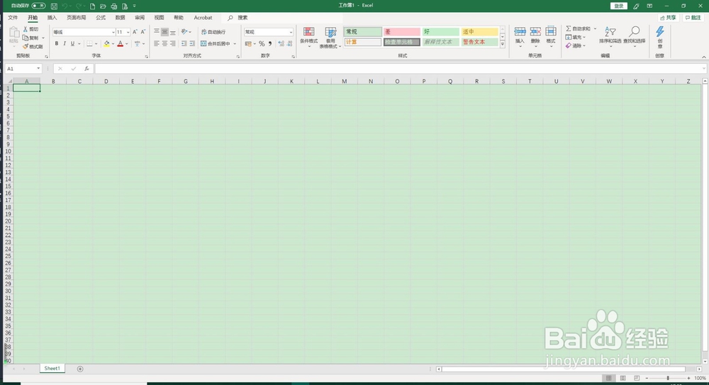
Task: Click the Open folder icon in quick access toolbar
Action: (103, 6)
